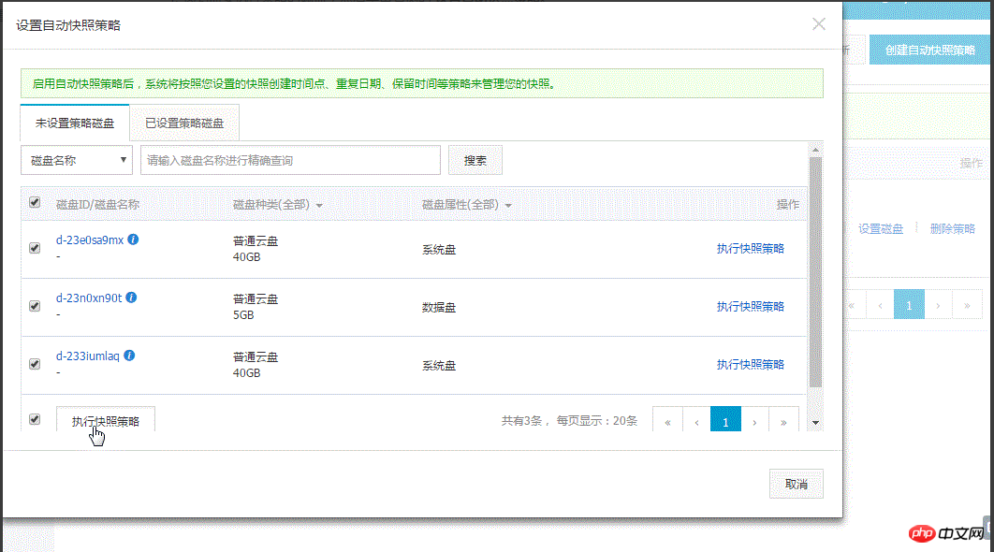This screenshot has width=994, height=552.
Task: Go to last page in background pagination
Action: point(968,305)
